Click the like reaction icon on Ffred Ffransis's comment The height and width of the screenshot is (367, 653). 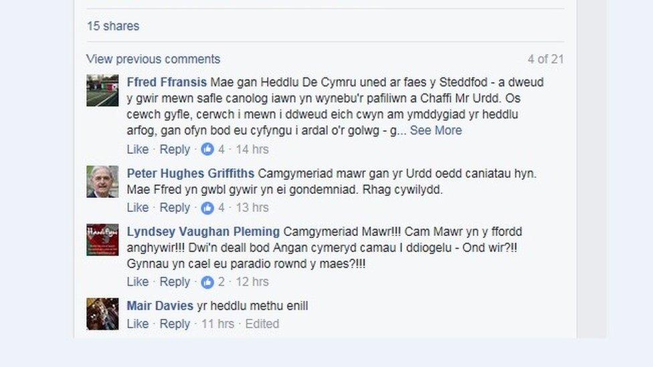(207, 149)
